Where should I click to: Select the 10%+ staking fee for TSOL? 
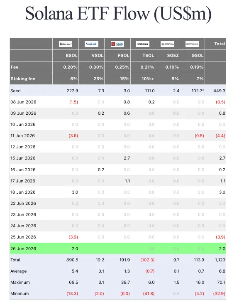tap(148, 79)
